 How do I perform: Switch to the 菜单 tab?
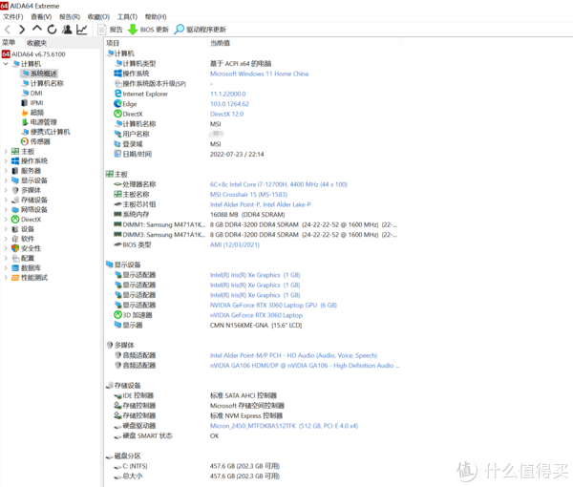[9, 43]
